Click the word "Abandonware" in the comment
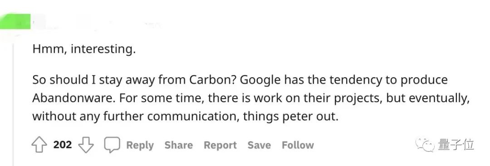The width and height of the screenshot is (490, 166). pyautogui.click(x=74, y=98)
